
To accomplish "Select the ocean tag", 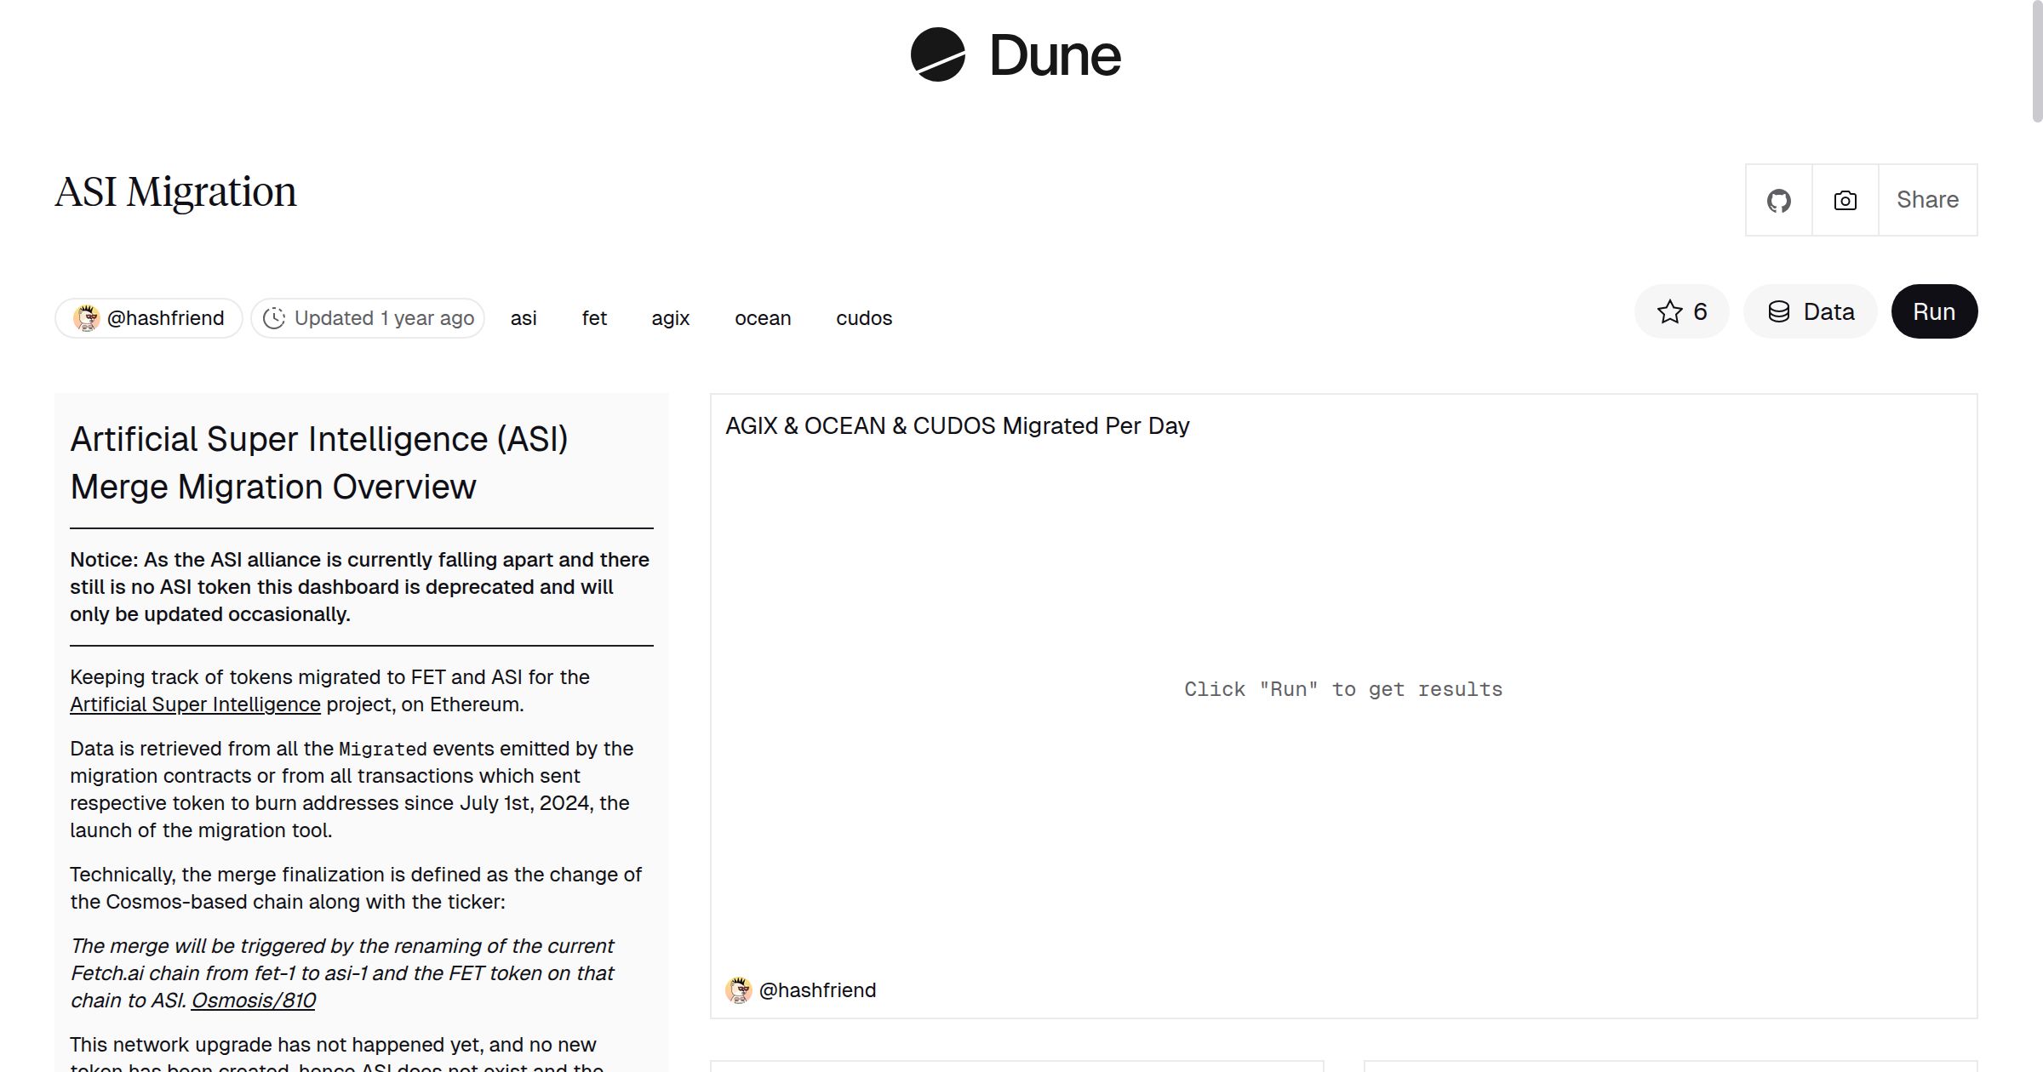I will tap(763, 318).
